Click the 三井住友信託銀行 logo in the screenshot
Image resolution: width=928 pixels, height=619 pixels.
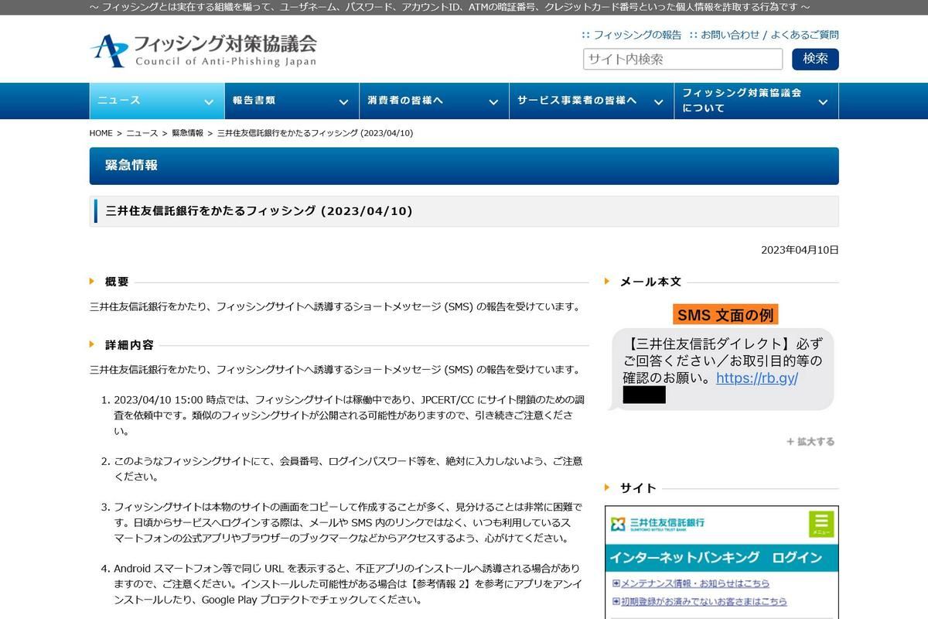tap(657, 524)
